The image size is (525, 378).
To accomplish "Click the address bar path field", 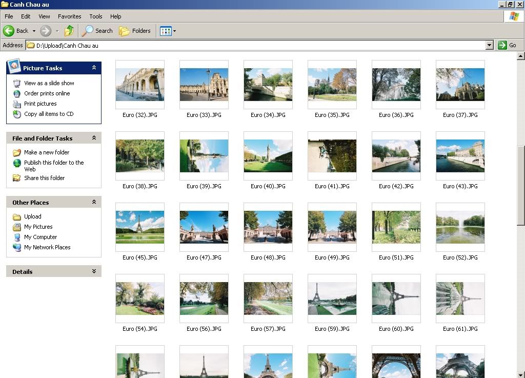I will (x=256, y=45).
